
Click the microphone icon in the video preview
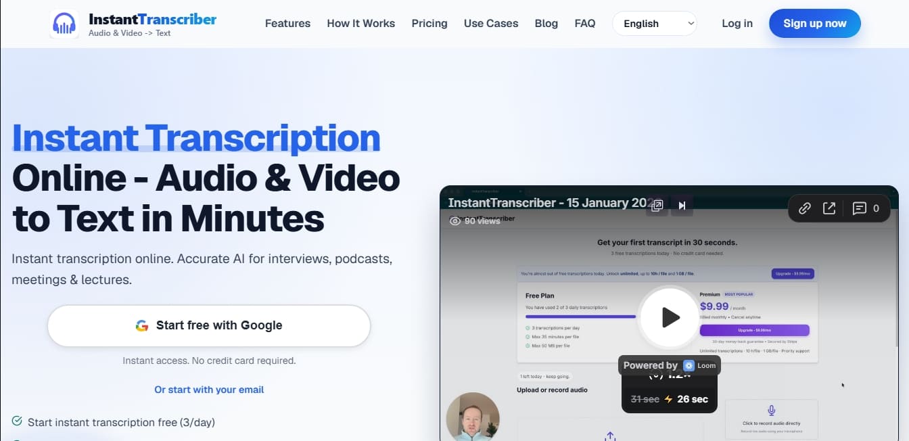(771, 411)
